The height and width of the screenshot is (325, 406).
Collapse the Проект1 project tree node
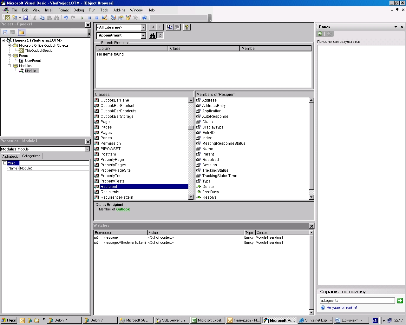3,40
